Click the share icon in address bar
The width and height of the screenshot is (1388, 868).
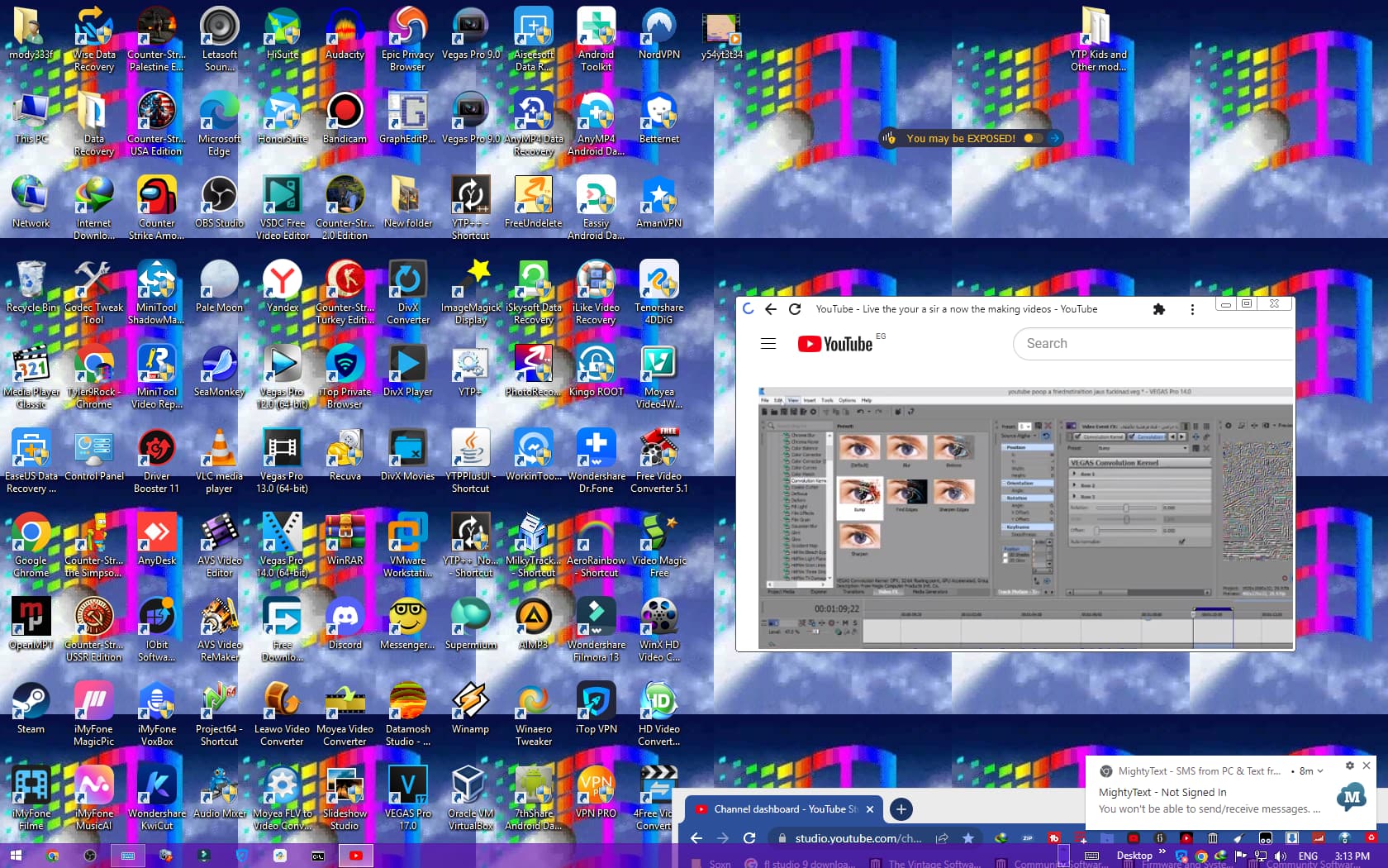942,838
